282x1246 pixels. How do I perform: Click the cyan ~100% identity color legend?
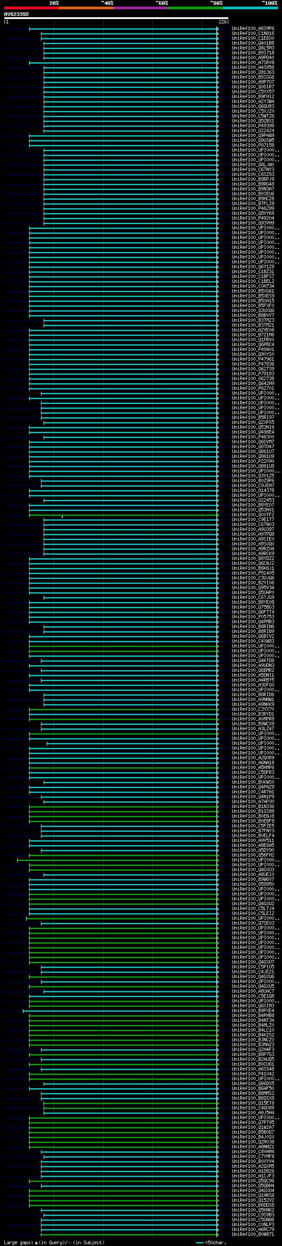click(251, 8)
